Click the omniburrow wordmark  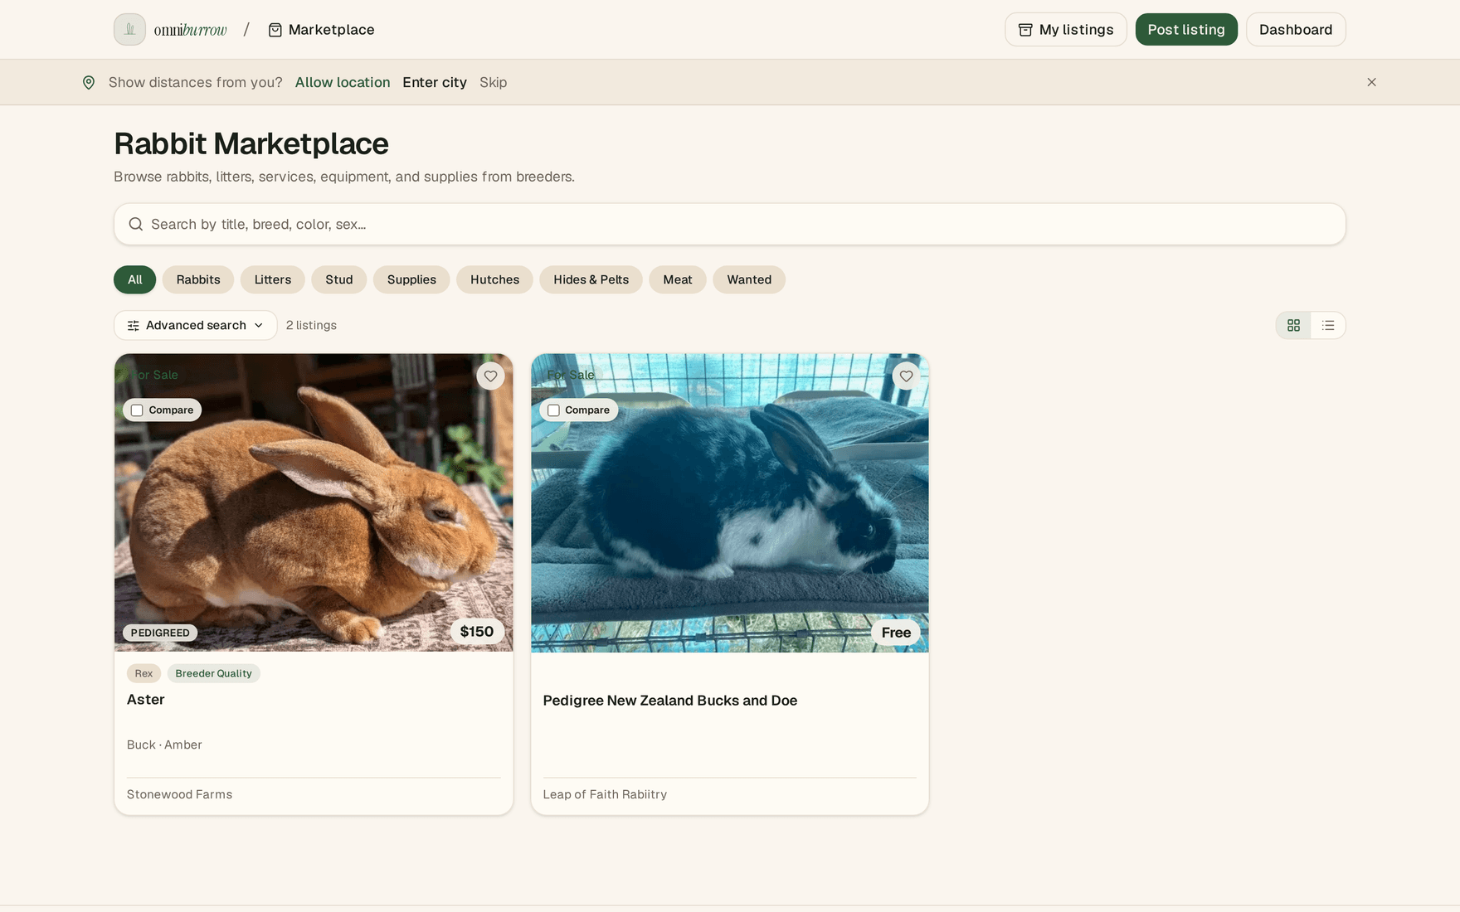190,30
